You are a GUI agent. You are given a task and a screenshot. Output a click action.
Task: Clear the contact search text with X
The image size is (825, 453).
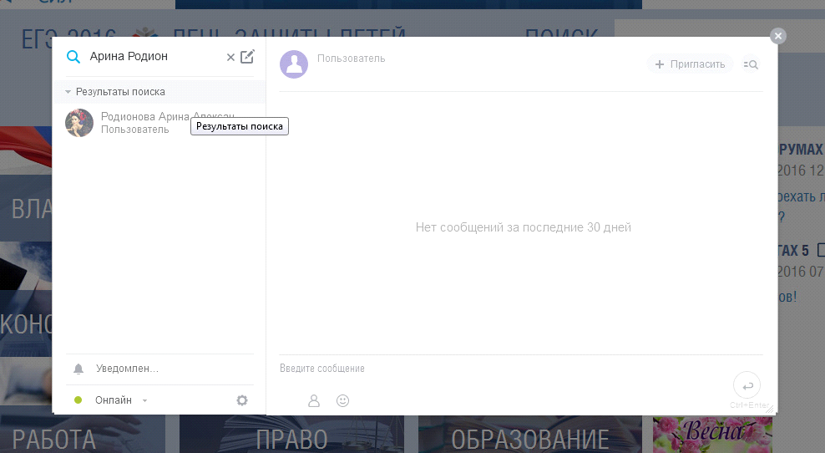[230, 57]
